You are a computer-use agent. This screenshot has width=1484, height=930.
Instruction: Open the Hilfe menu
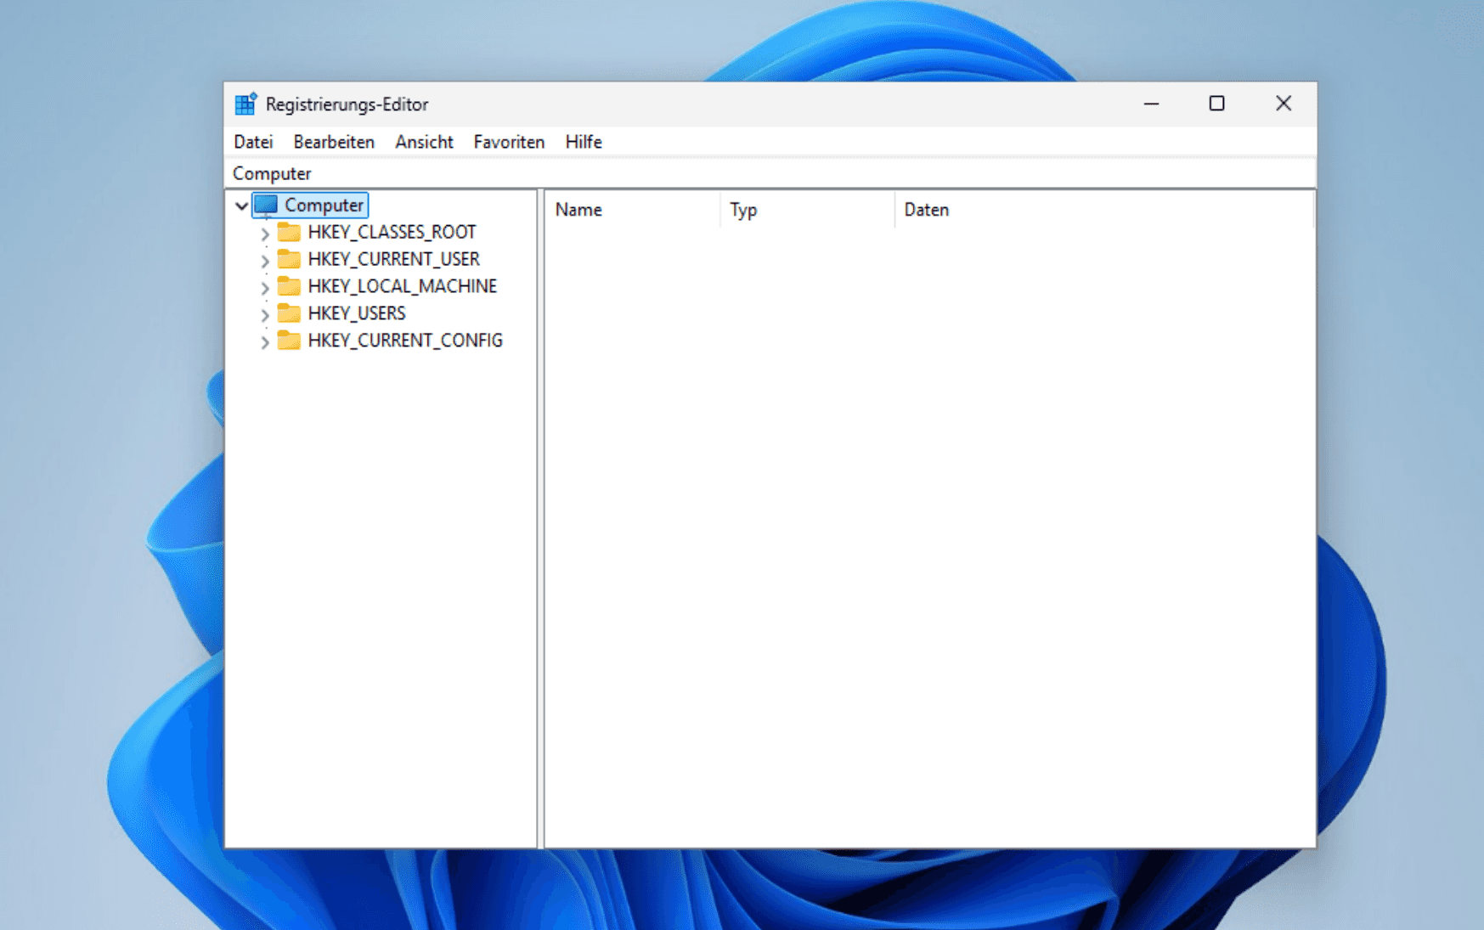point(584,142)
